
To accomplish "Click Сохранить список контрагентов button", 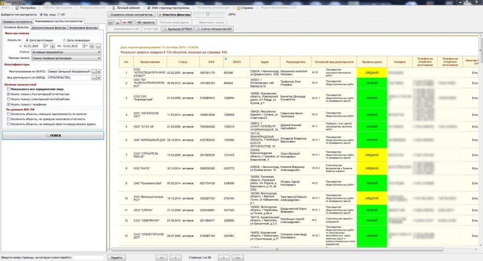I will pyautogui.click(x=131, y=14).
